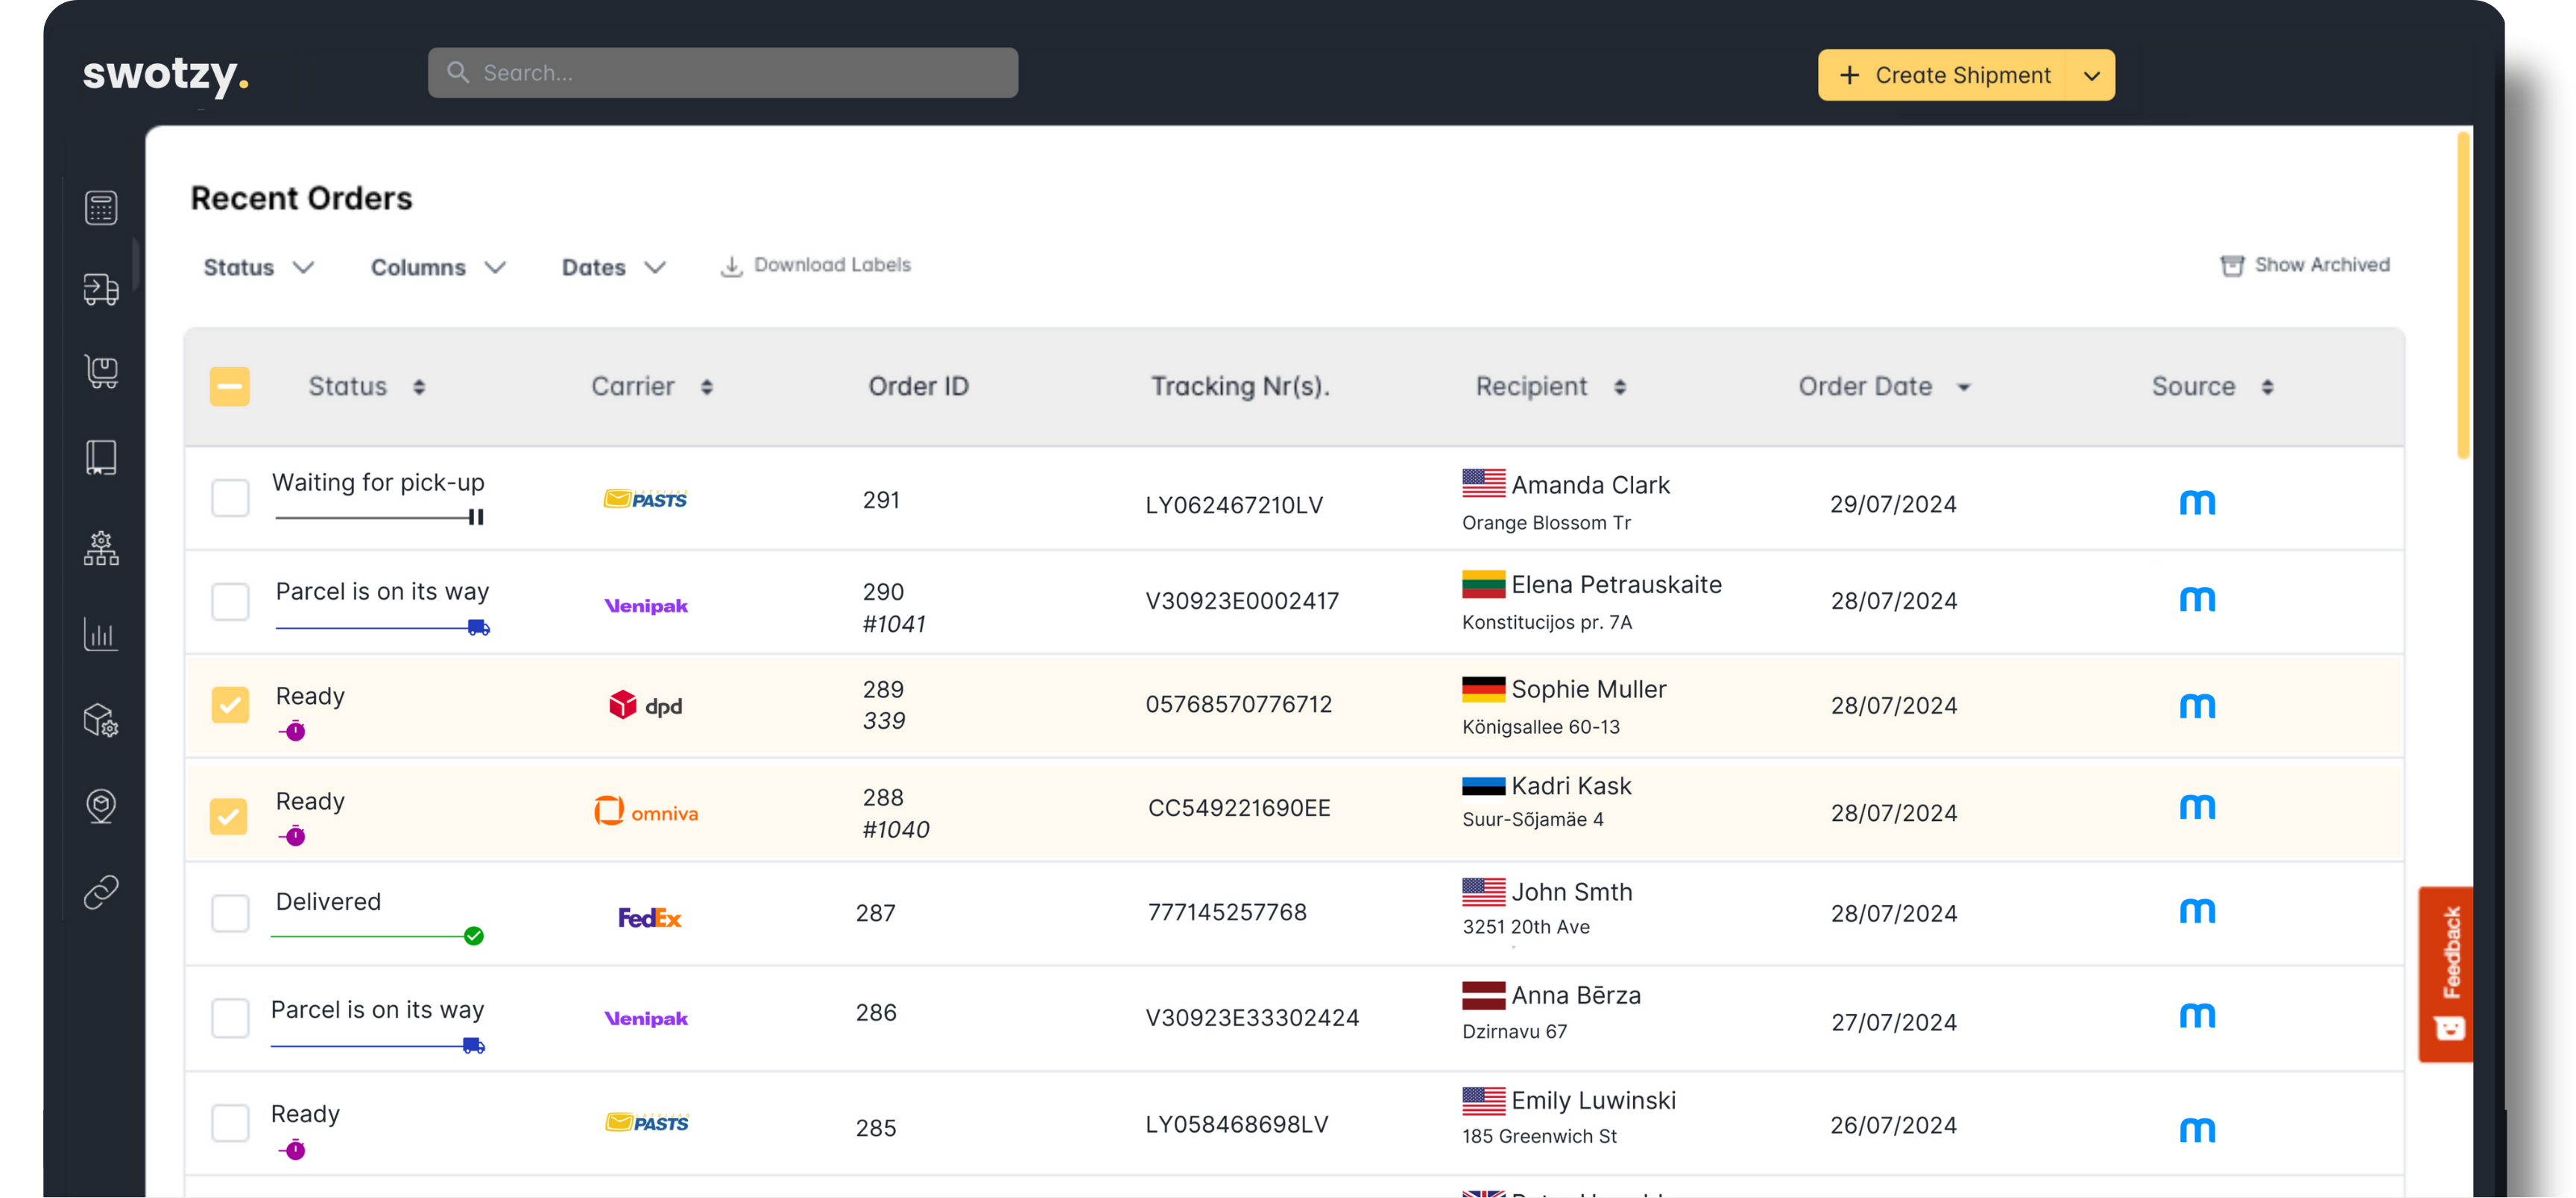Toggle the select-all header checkbox

[x=229, y=387]
